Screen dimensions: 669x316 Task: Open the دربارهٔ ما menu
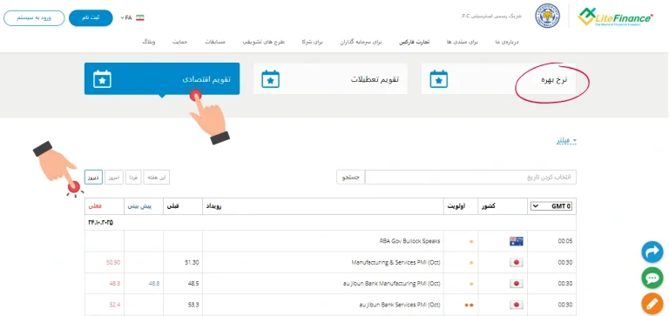click(x=507, y=42)
